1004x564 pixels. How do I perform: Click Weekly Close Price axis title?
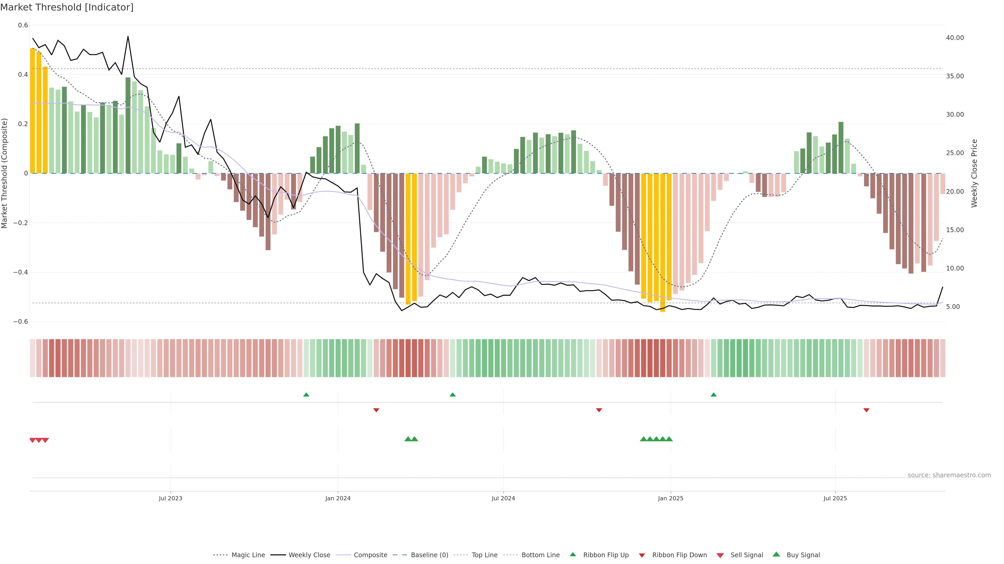(974, 173)
